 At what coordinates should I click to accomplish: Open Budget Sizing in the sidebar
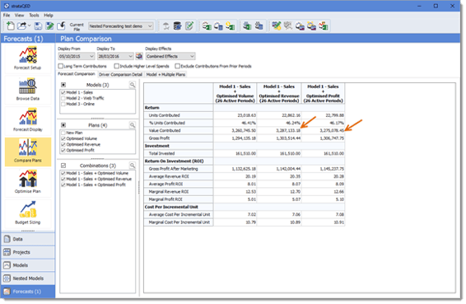pyautogui.click(x=28, y=213)
